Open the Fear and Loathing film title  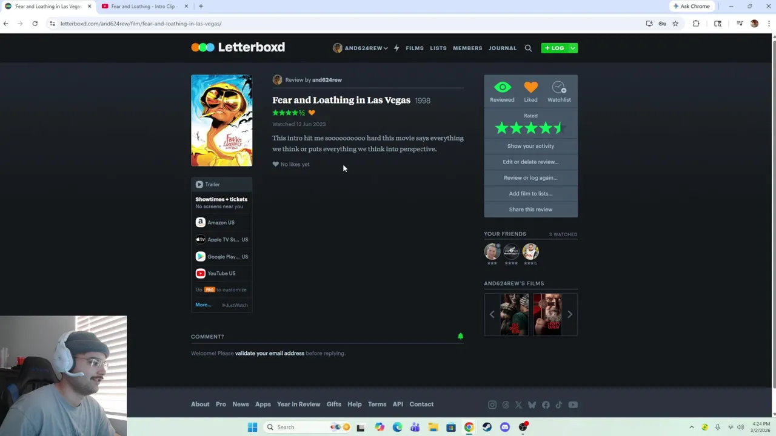(x=341, y=100)
